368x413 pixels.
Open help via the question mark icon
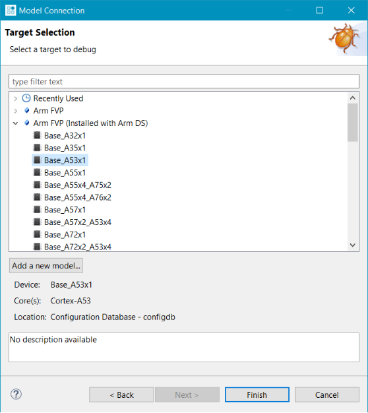16,395
